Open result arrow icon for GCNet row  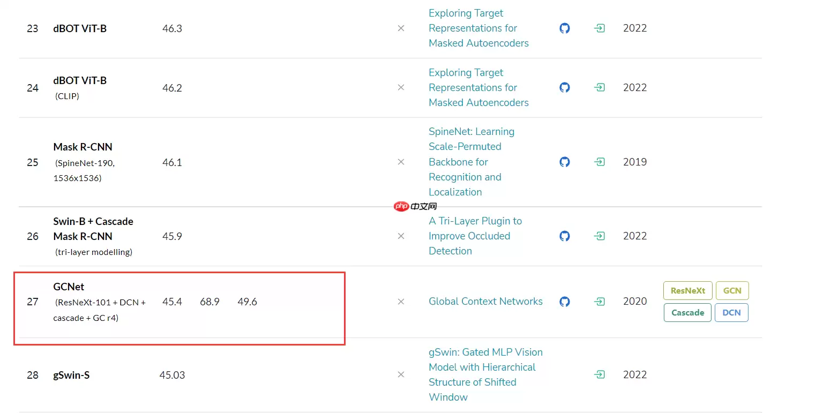coord(600,302)
